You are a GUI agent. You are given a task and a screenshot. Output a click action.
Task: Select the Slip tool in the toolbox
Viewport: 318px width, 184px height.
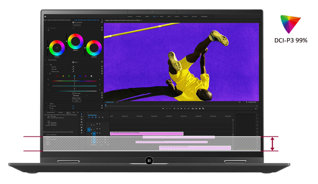[82, 125]
